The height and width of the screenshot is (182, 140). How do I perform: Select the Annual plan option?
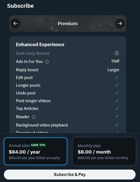tap(36, 151)
